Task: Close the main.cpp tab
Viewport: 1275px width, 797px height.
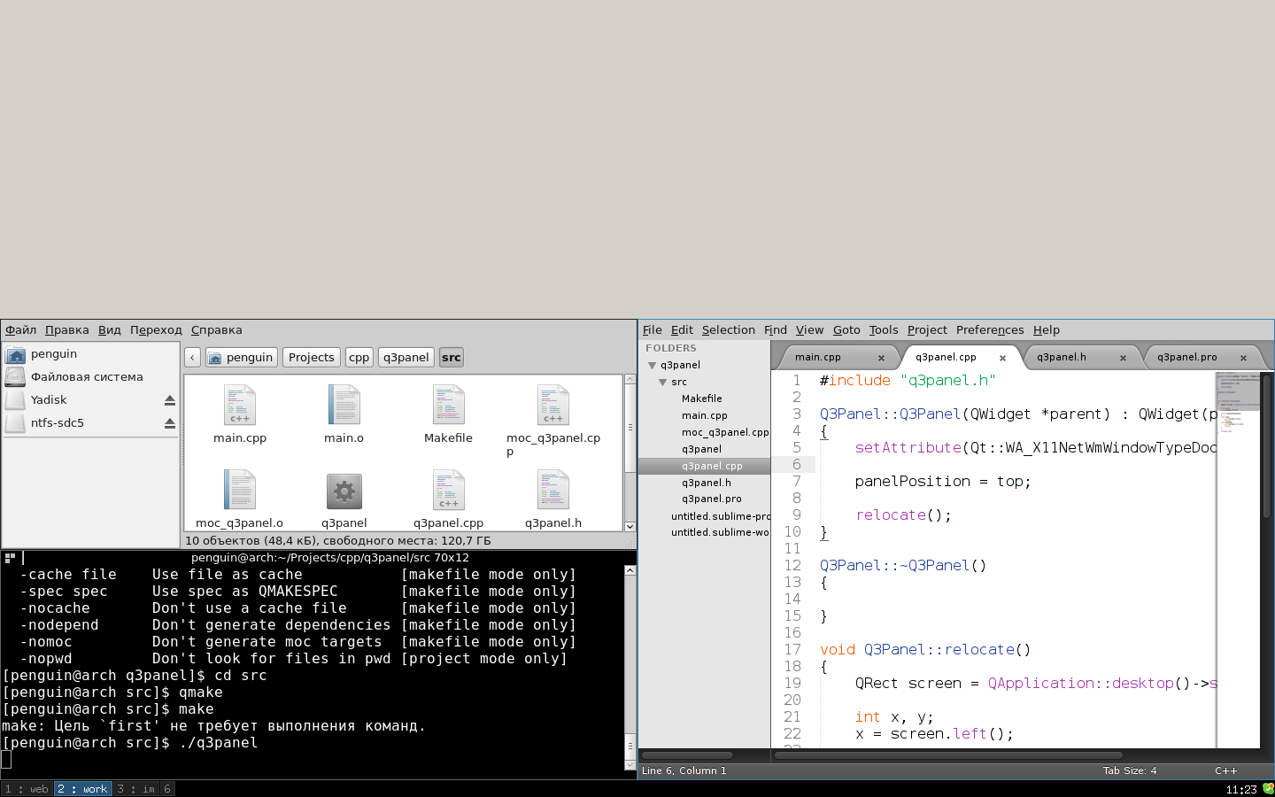Action: tap(881, 358)
